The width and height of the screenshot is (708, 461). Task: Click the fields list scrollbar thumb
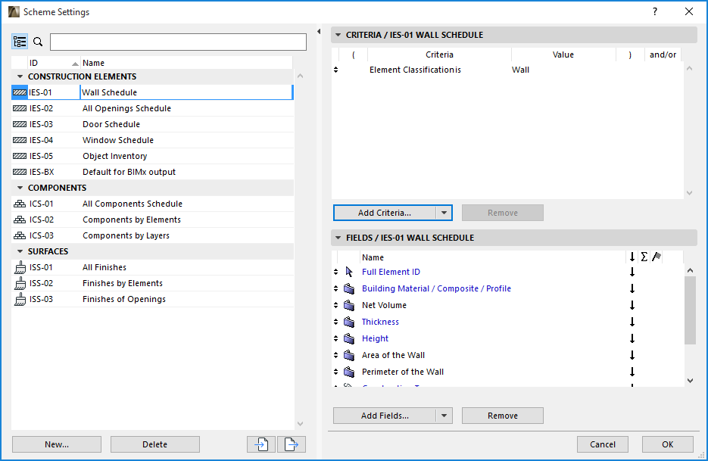tap(690, 310)
